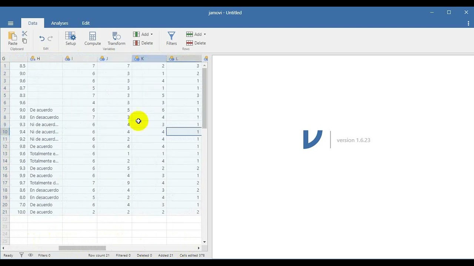Viewport: 474px width, 266px height.
Task: Toggle the filter visibility eye icon
Action: 30,255
